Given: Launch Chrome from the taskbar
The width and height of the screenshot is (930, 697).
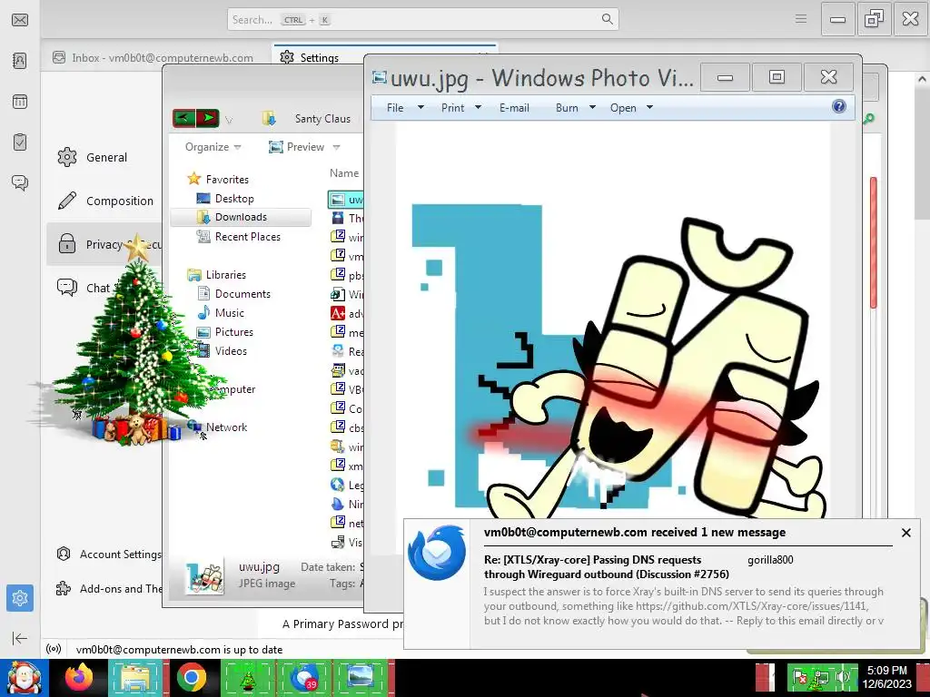Looking at the screenshot, I should tap(191, 677).
